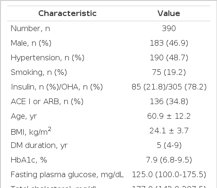Viewport: 217px width, 188px height.
Task: Select the Male, n (%) label
Action: 31,43
